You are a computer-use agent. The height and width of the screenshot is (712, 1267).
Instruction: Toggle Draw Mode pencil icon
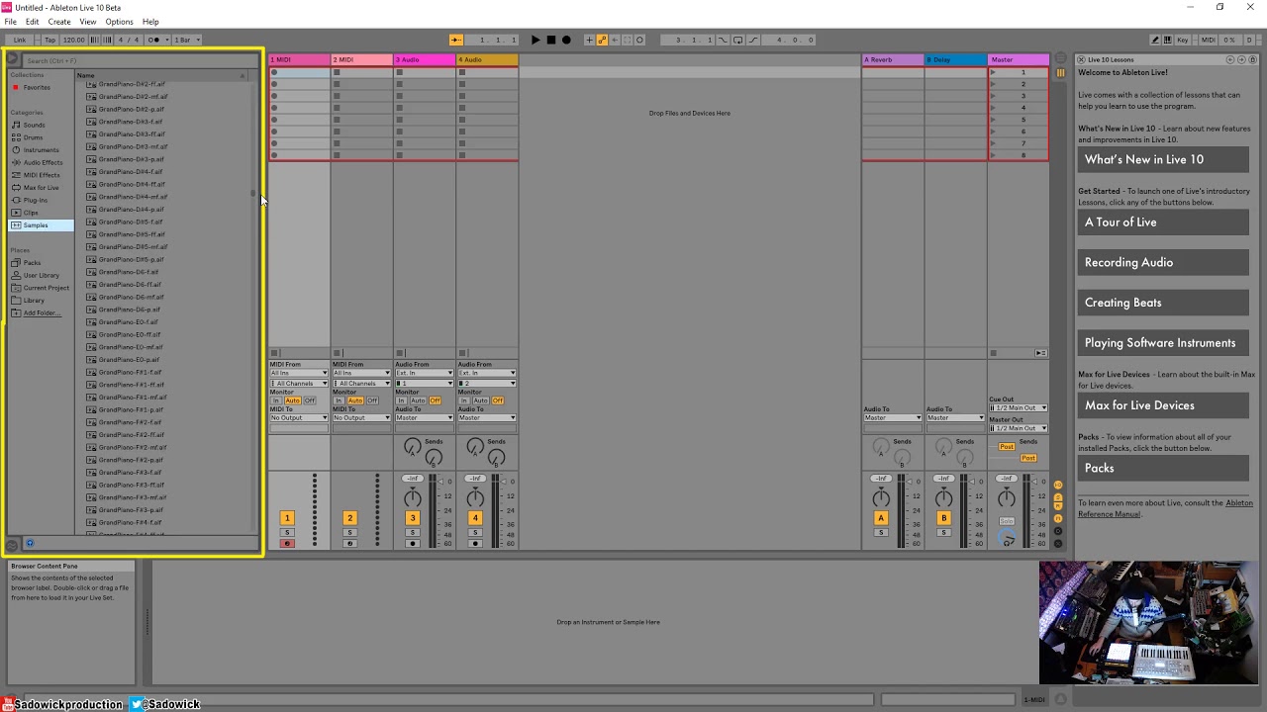(x=1155, y=40)
